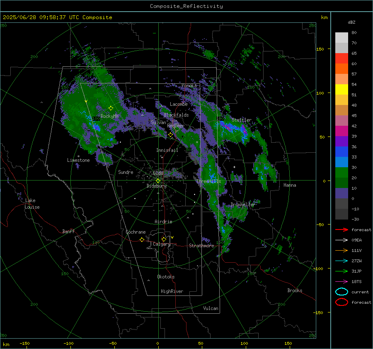This screenshot has width=373, height=349.
Task: Click the yellow diamond marker at Didsbury
Action: (x=158, y=181)
